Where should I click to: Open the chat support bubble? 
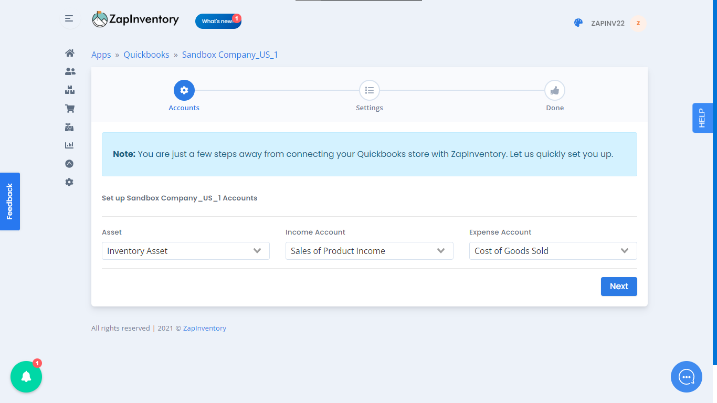687,377
